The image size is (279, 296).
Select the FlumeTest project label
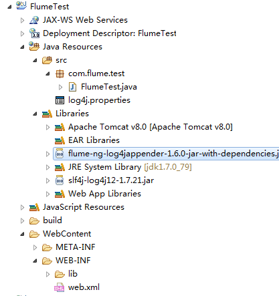tap(50, 7)
